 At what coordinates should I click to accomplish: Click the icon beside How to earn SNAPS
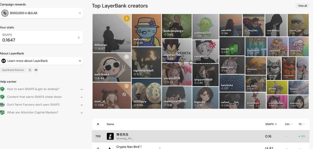(3, 89)
